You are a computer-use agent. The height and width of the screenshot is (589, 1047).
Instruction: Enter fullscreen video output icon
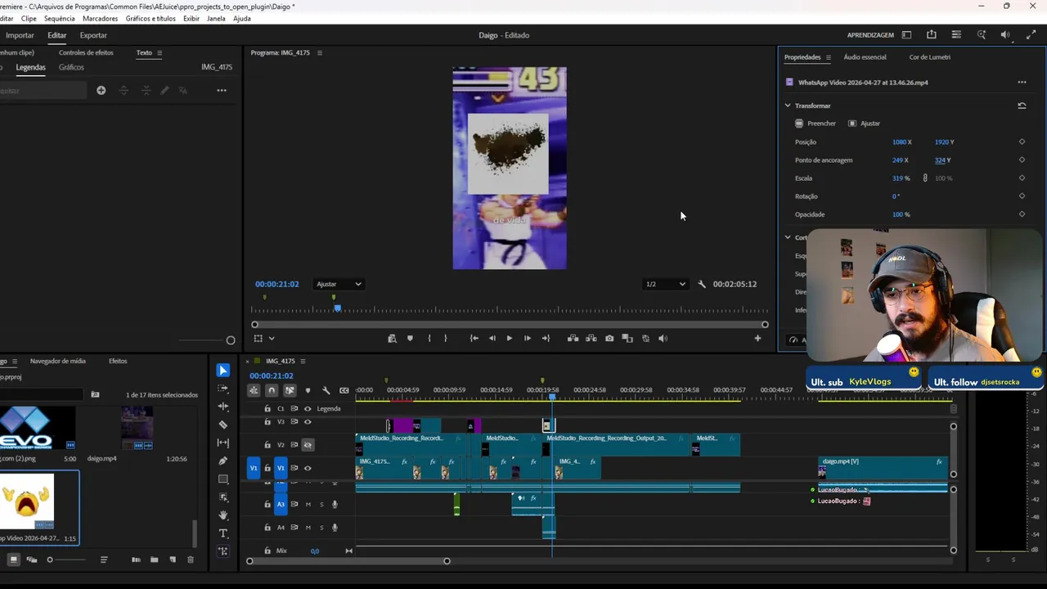(1031, 34)
